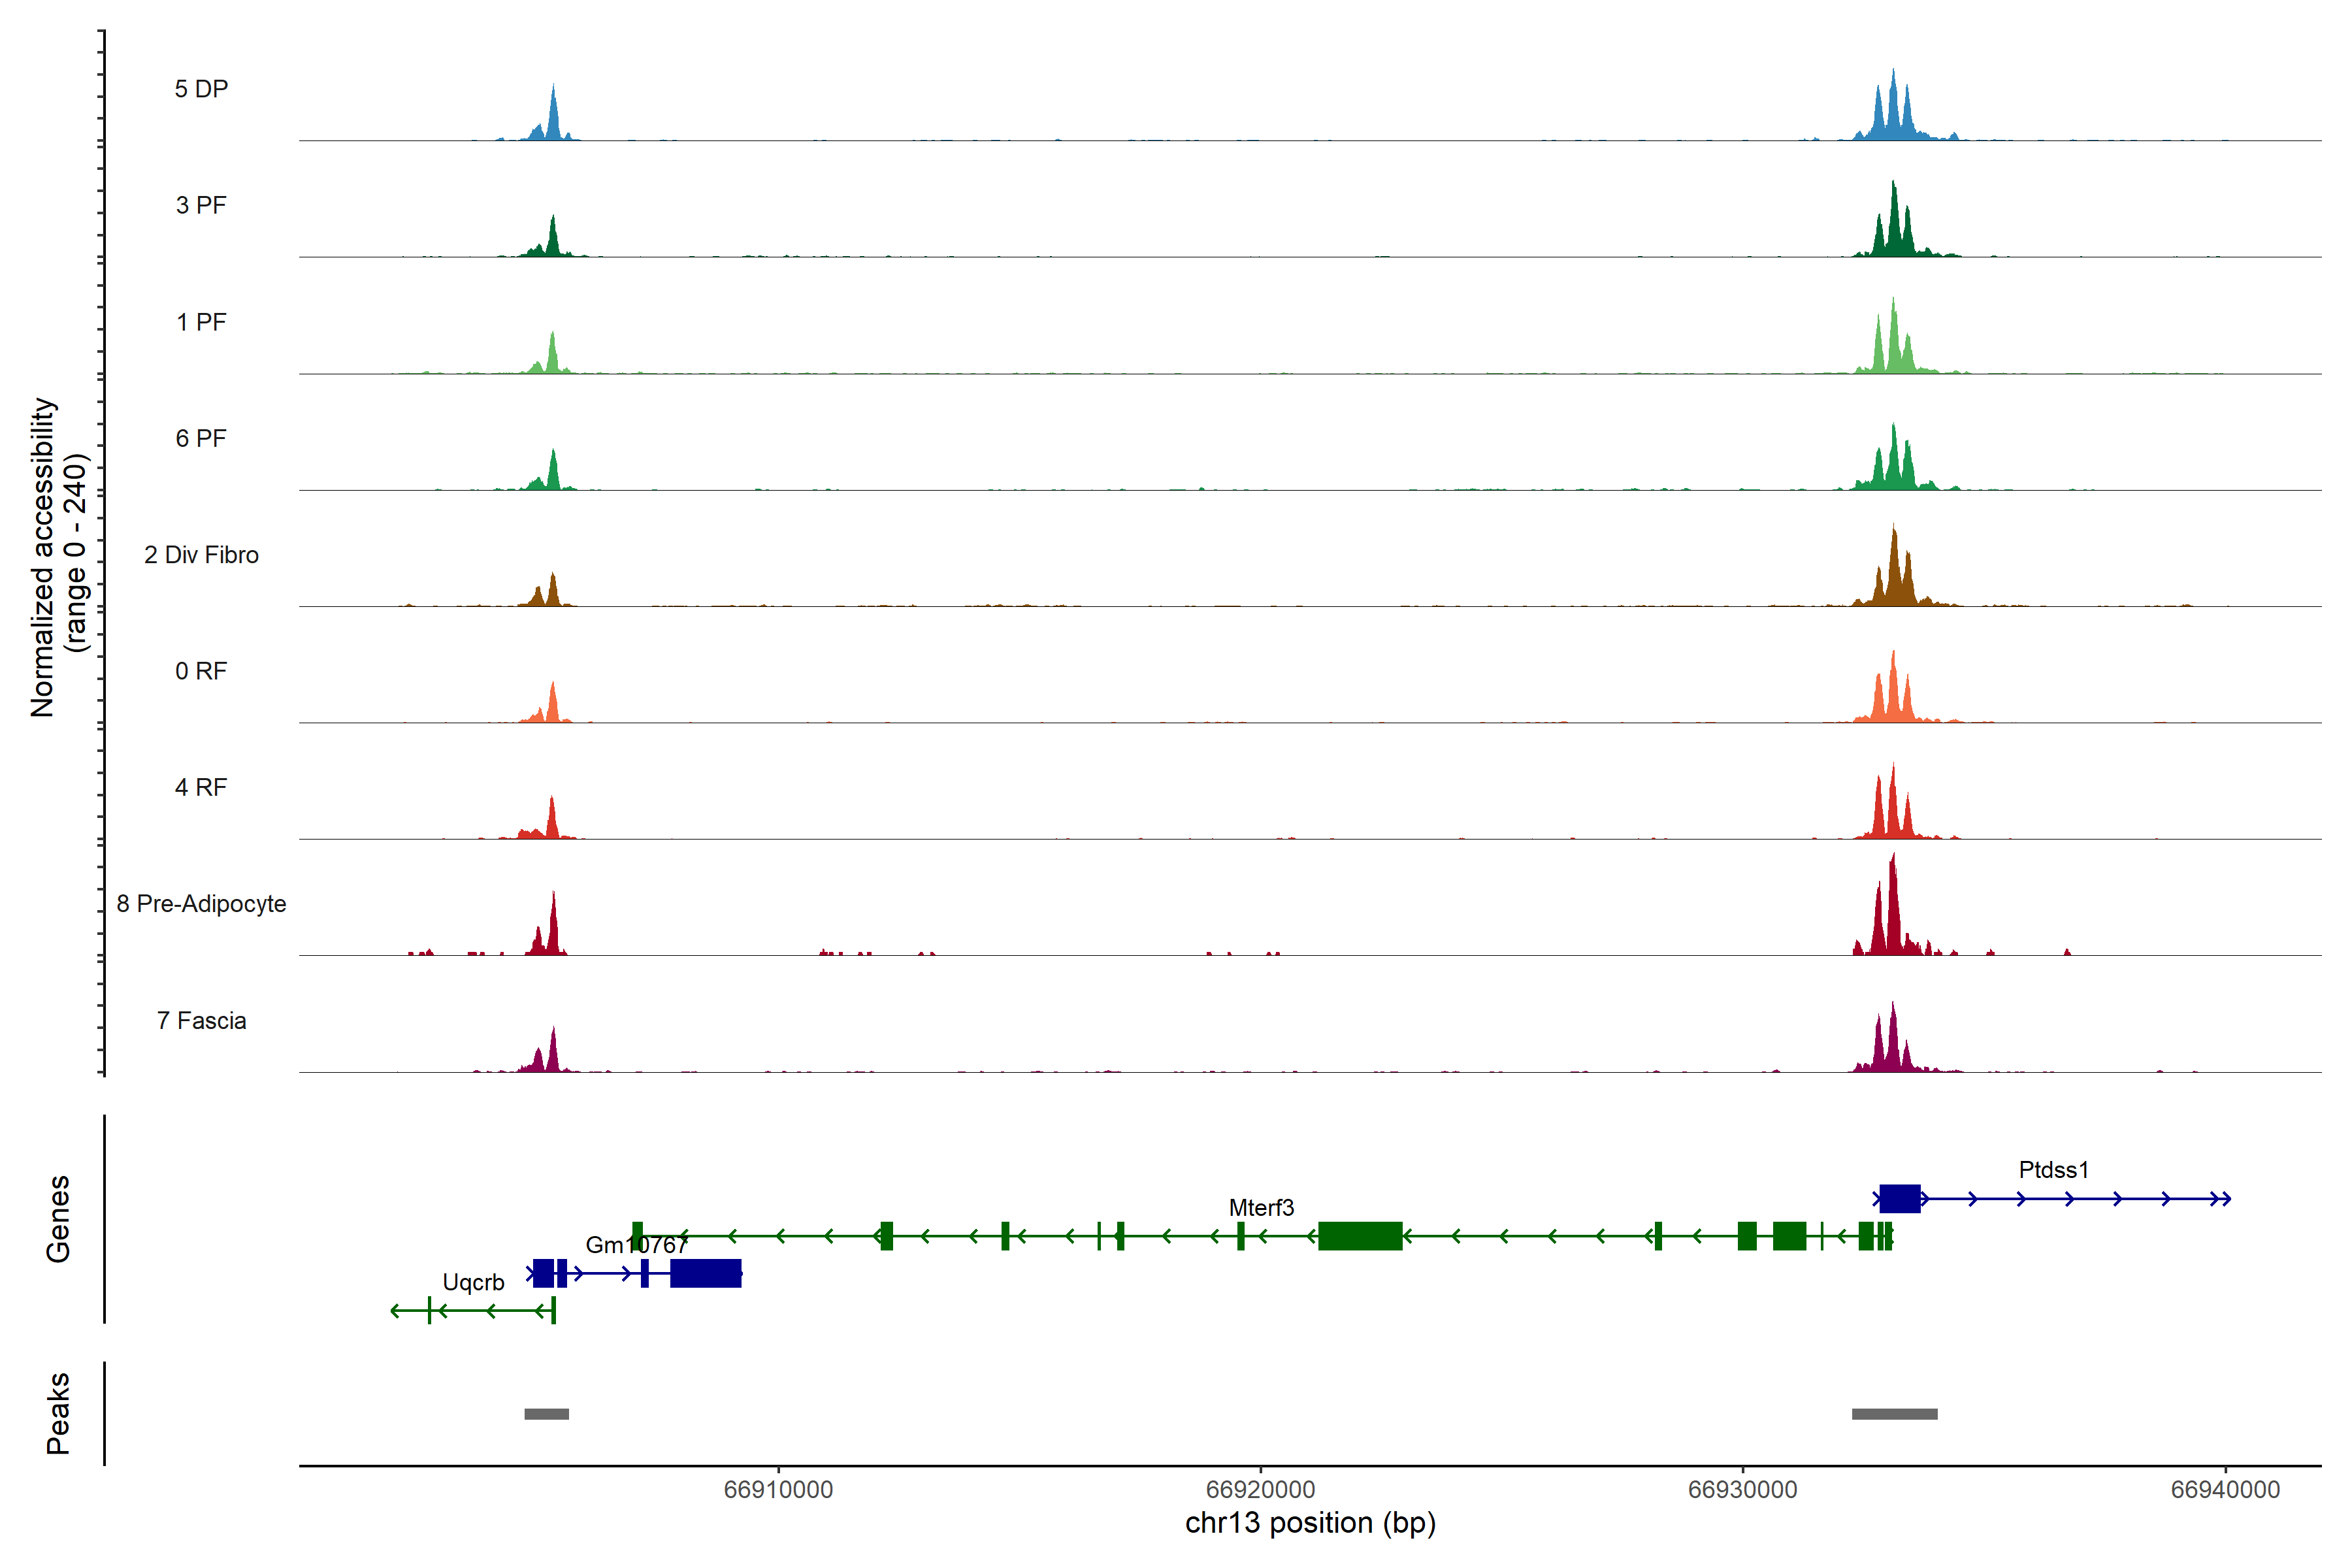Screen dimensions: 2352x1568
Task: Click the 8 Pre-Adipocyte track label
Action: click(201, 903)
